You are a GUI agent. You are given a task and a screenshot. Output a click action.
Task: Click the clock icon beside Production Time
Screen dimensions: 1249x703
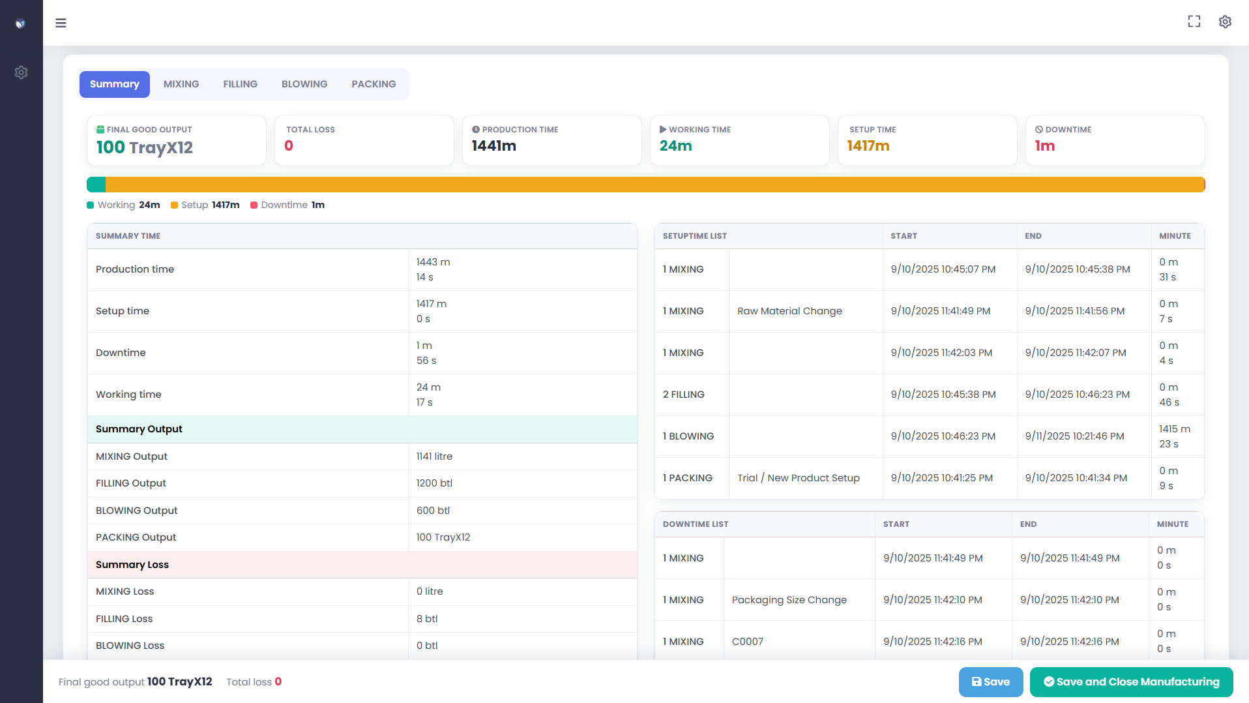coord(476,129)
